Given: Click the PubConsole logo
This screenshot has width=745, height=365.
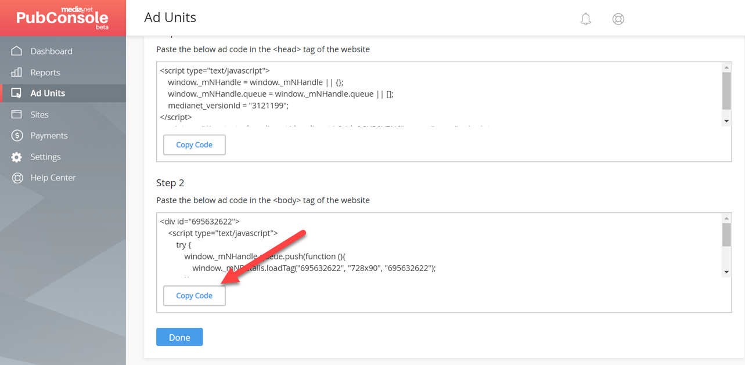Looking at the screenshot, I should coord(63,17).
